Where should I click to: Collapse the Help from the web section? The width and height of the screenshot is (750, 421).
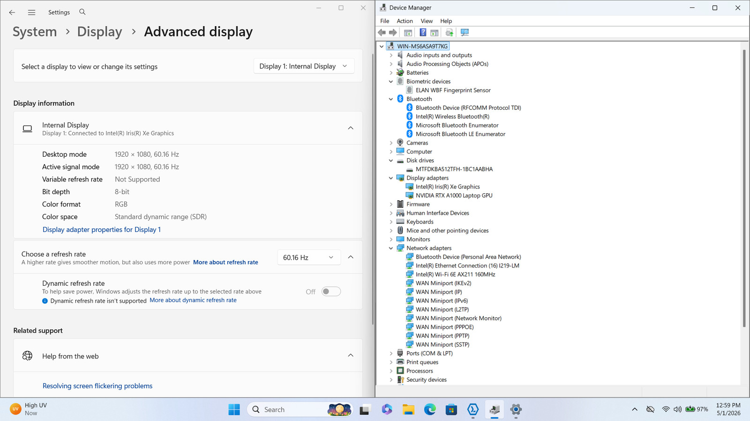click(x=351, y=356)
